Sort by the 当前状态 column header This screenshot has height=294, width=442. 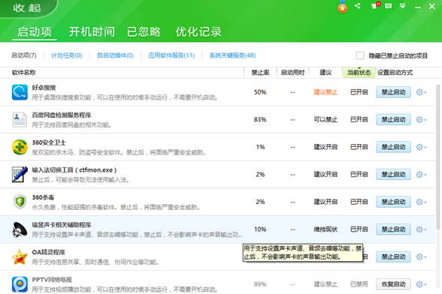point(359,73)
